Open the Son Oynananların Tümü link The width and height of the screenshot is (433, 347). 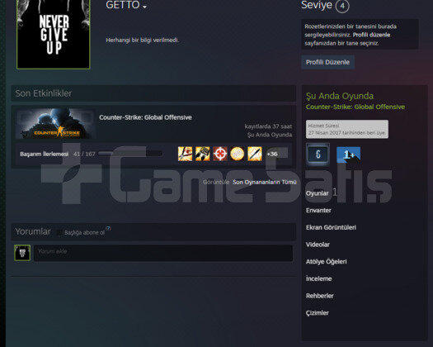pos(265,182)
